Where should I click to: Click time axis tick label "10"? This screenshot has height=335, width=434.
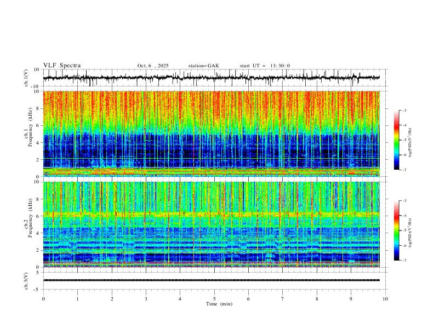(x=385, y=299)
